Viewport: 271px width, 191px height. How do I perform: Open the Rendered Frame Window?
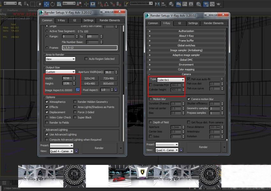click(x=212, y=4)
